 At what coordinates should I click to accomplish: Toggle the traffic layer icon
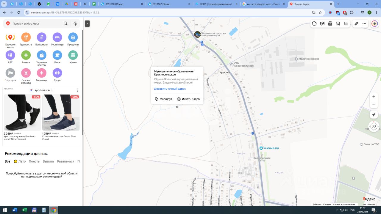(314, 24)
